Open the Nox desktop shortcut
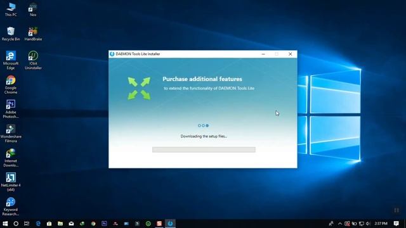The image size is (406, 228). click(33, 9)
